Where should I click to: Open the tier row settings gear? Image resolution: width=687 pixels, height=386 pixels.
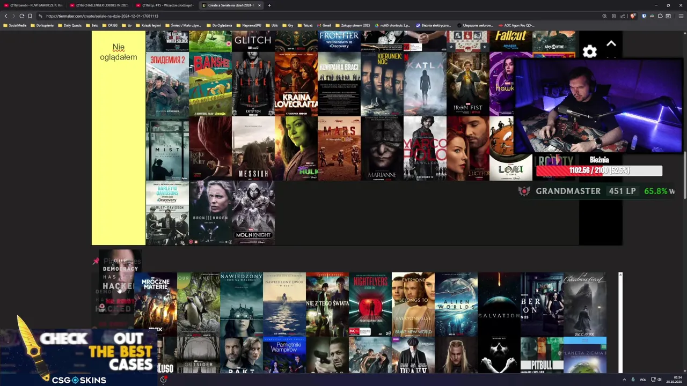pyautogui.click(x=589, y=51)
